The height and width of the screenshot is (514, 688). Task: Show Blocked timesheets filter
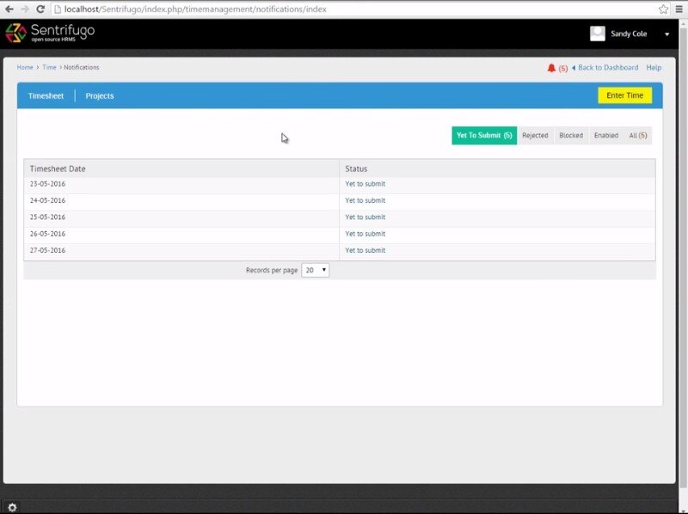(571, 135)
